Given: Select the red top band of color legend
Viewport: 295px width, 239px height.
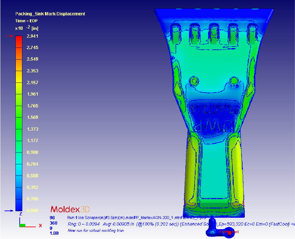Looking at the screenshot, I should pyautogui.click(x=19, y=42).
